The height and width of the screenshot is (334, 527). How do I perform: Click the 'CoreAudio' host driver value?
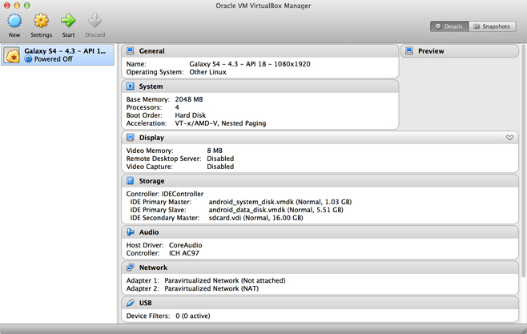(186, 245)
